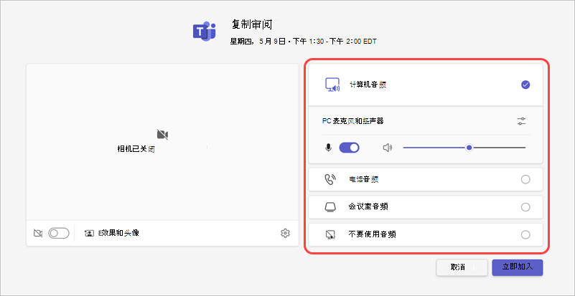This screenshot has width=575, height=296.
Task: Click the no-audio icon
Action: point(330,235)
